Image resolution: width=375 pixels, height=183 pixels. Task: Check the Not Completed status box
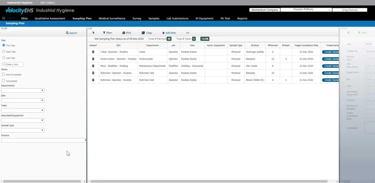point(4,74)
